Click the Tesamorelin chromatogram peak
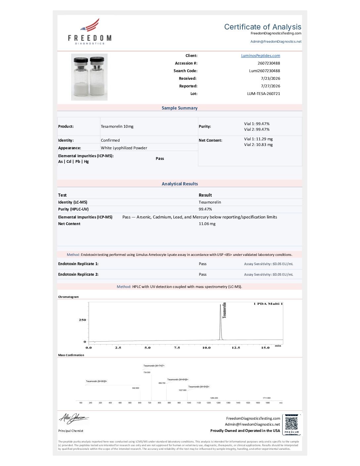This screenshot has width=360, height=466. click(x=221, y=322)
